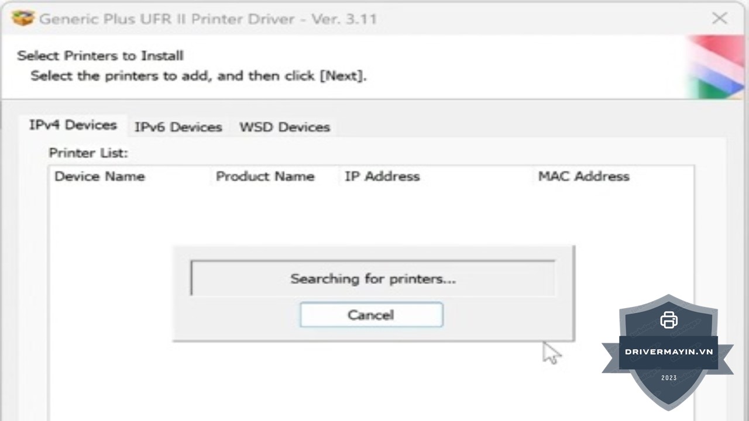This screenshot has height=421, width=749.
Task: Sort by the Device Name column header
Action: coord(99,177)
